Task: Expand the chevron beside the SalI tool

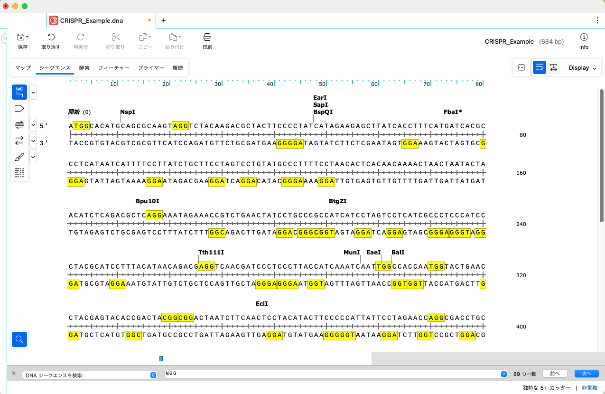Action: click(x=33, y=92)
